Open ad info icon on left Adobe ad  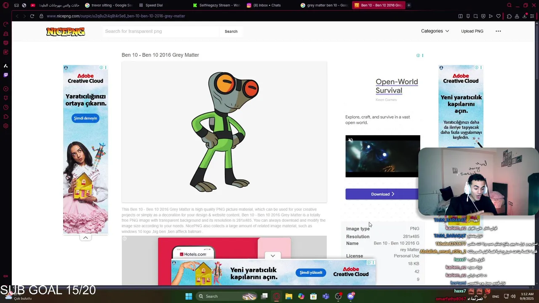(x=101, y=67)
